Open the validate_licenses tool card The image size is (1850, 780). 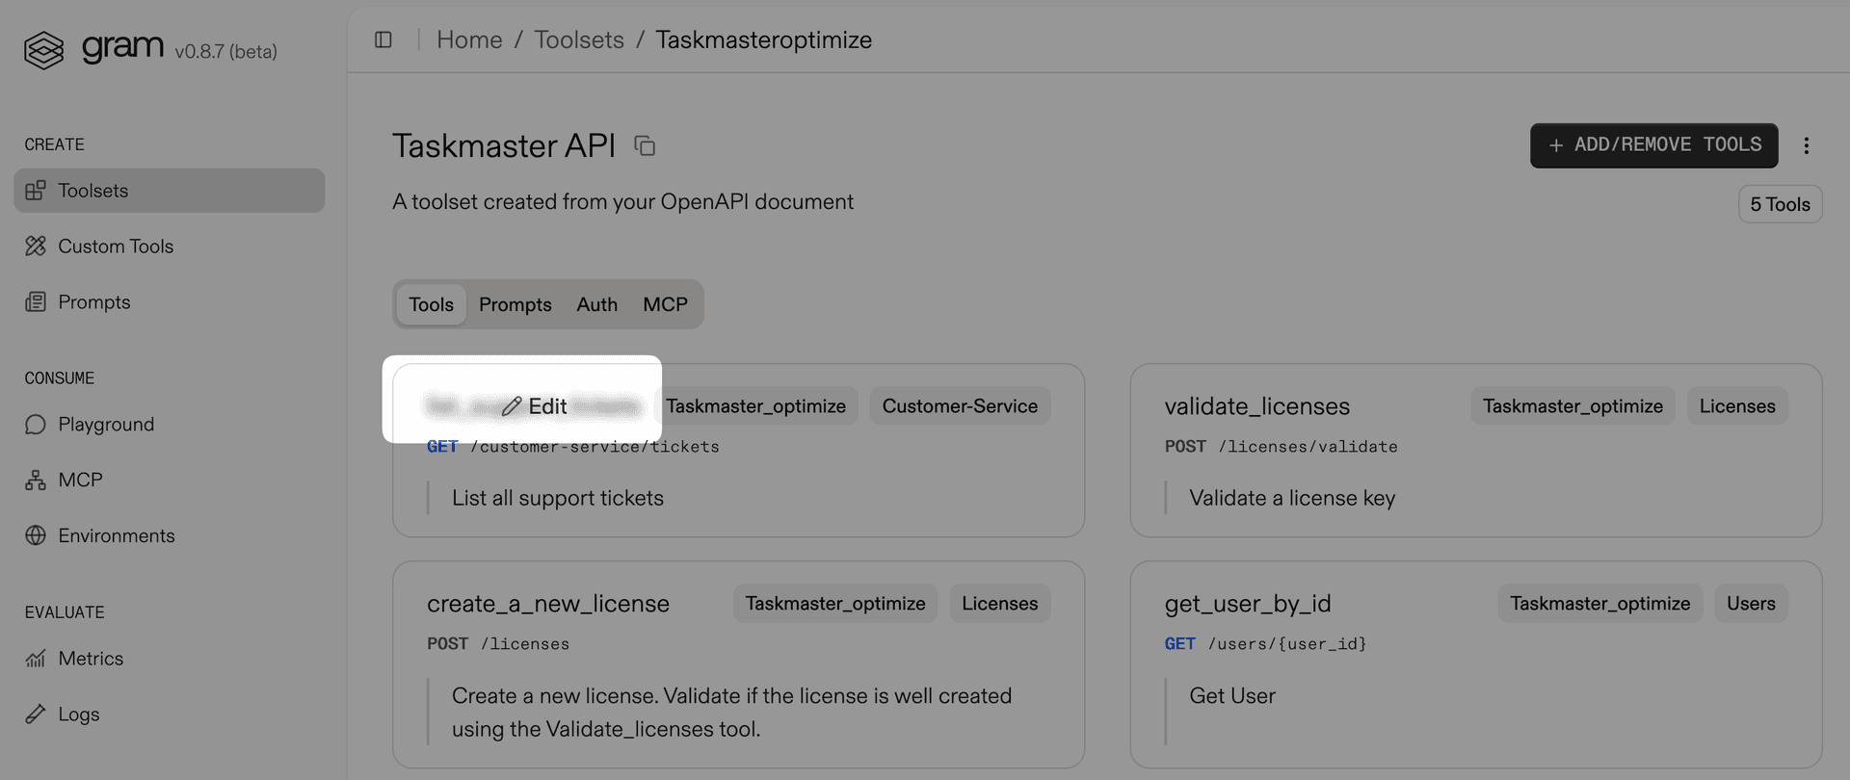pyautogui.click(x=1256, y=406)
